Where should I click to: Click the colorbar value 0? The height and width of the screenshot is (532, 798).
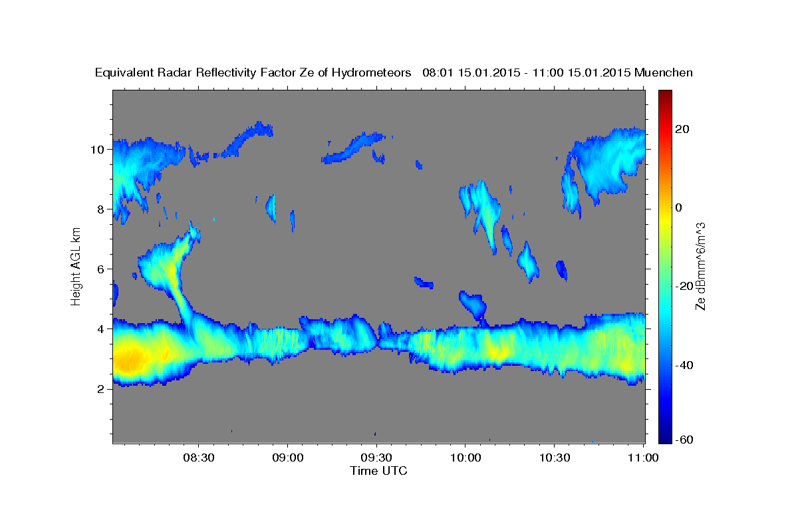678,207
